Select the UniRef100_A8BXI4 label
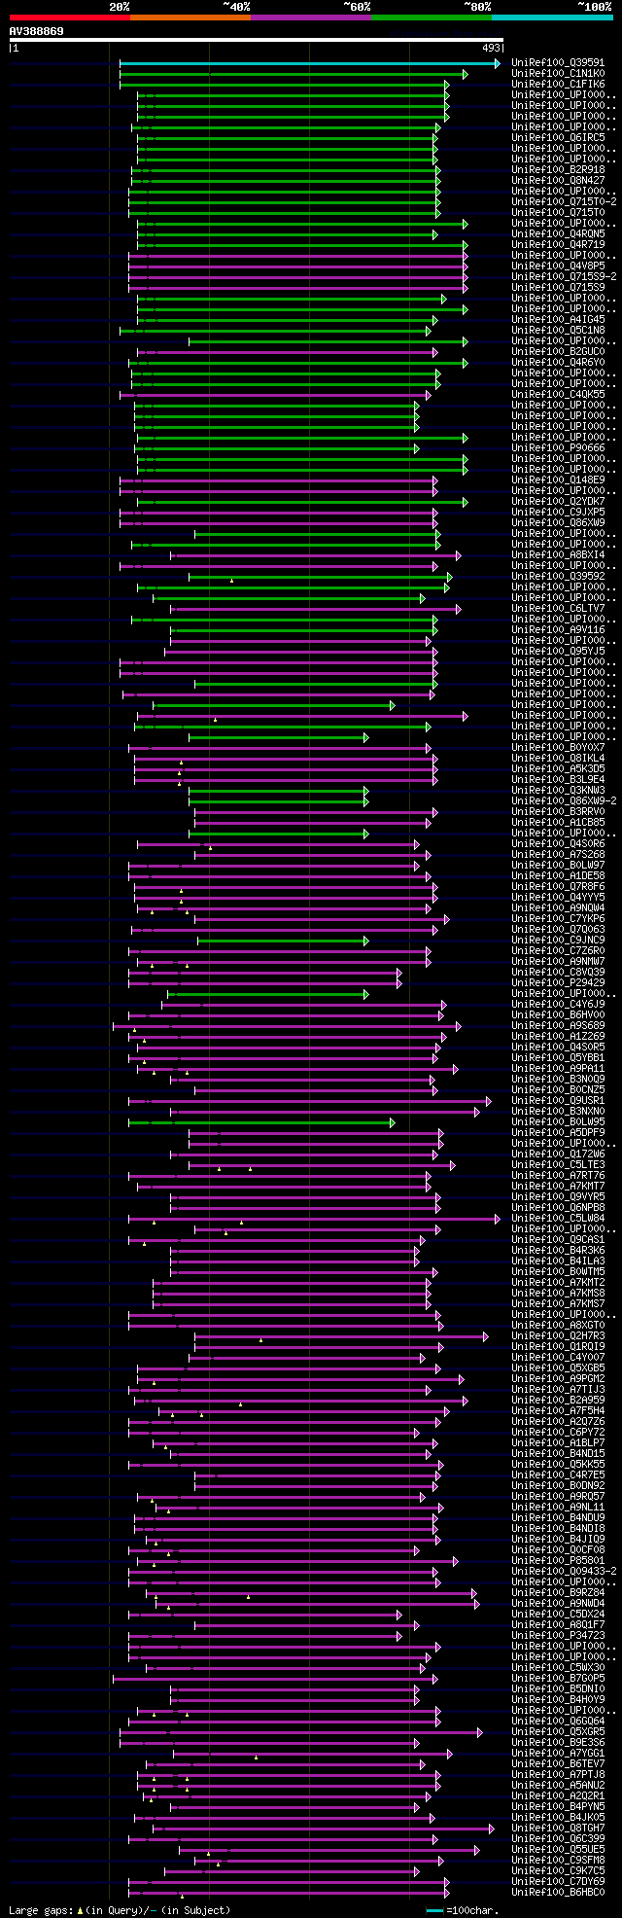This screenshot has width=622, height=1918. [558, 555]
